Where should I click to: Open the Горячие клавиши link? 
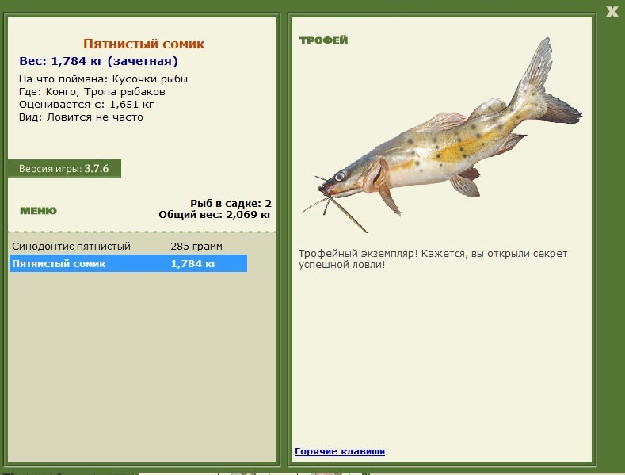click(x=340, y=451)
